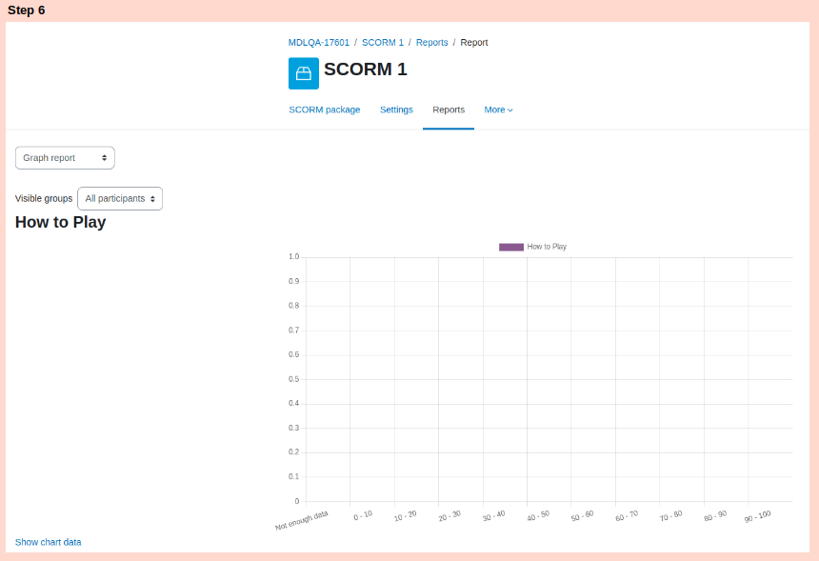Viewport: 819px width, 561px height.
Task: Open the All participants groups dropdown
Action: click(120, 198)
